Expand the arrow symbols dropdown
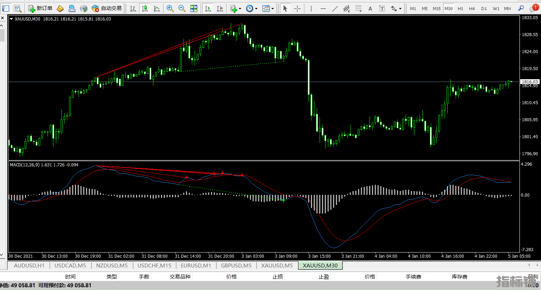541x290 pixels. (x=400, y=9)
